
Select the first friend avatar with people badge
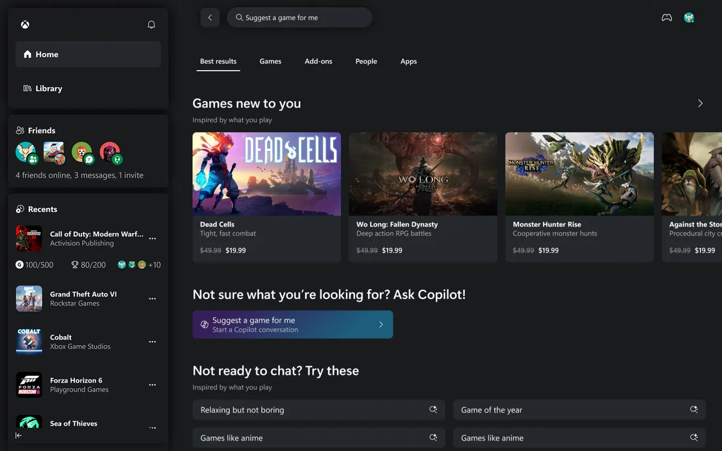(x=25, y=152)
